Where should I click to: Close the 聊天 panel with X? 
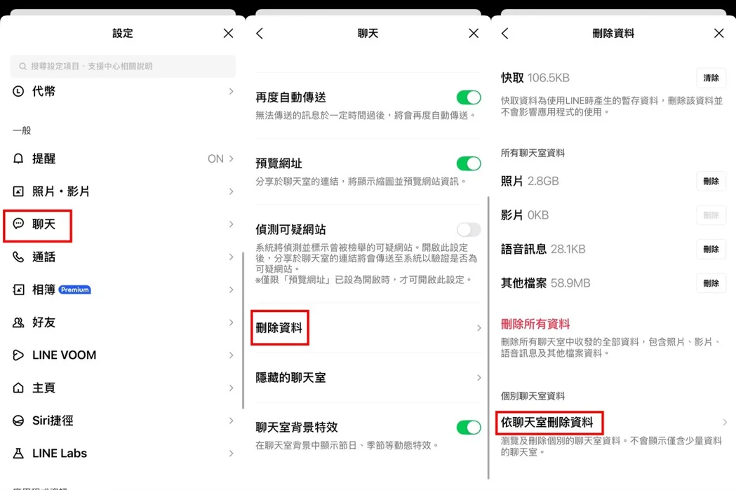[474, 33]
